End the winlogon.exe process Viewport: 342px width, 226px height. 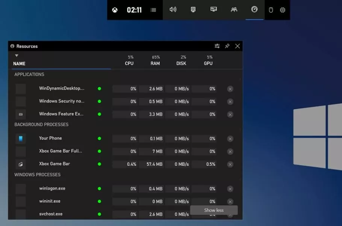click(x=230, y=189)
